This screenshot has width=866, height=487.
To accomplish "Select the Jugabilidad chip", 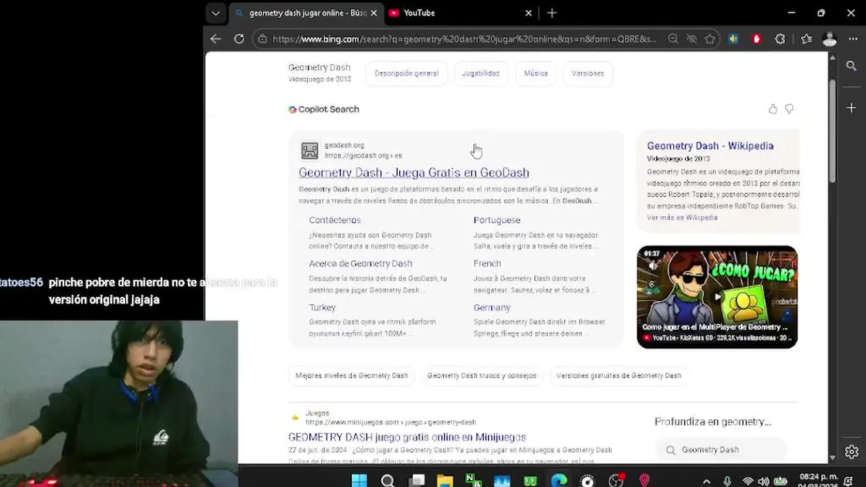I will tap(480, 73).
